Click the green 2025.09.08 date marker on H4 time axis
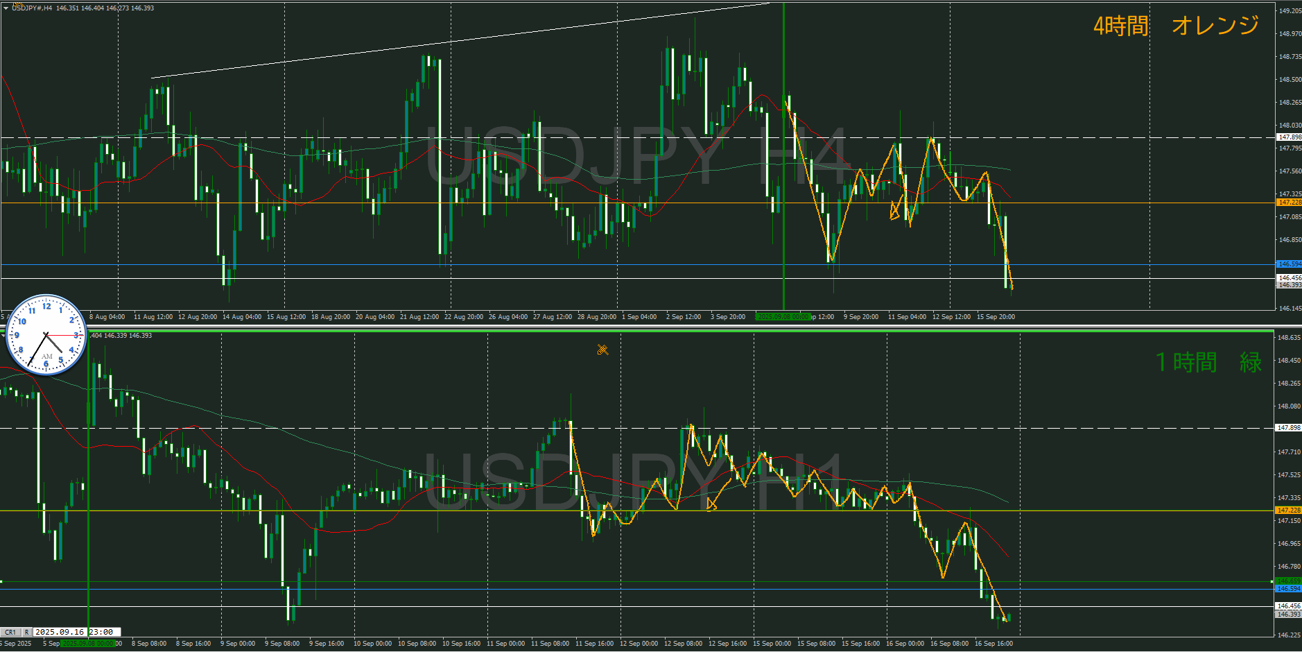The width and height of the screenshot is (1302, 652). [x=783, y=317]
